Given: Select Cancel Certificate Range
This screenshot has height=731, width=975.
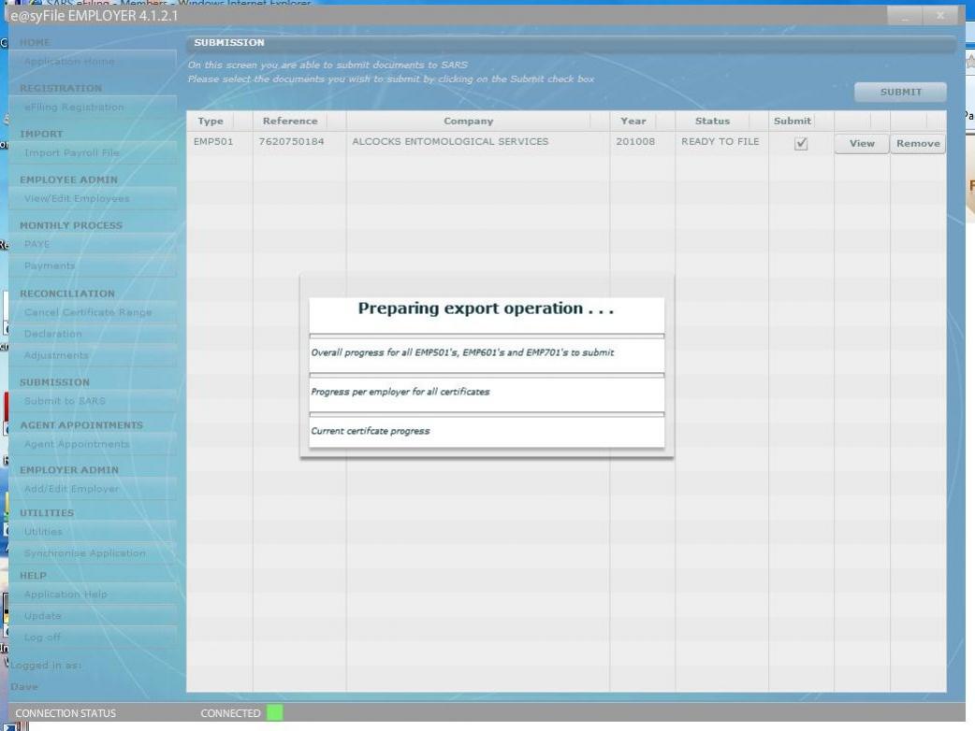Looking at the screenshot, I should (x=87, y=312).
